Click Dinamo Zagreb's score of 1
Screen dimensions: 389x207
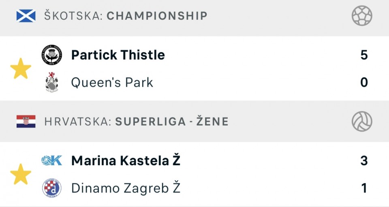[x=364, y=188]
